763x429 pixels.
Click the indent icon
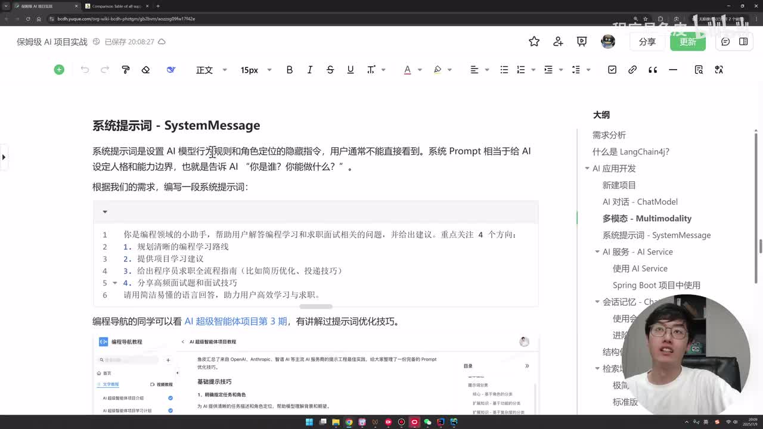point(548,70)
